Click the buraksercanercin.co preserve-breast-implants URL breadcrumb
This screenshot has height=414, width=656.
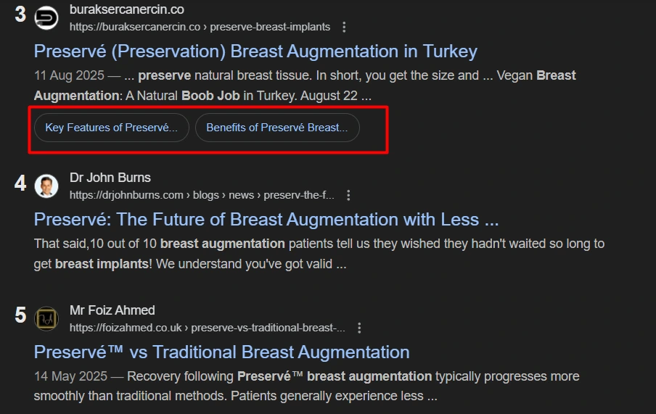[x=200, y=27]
